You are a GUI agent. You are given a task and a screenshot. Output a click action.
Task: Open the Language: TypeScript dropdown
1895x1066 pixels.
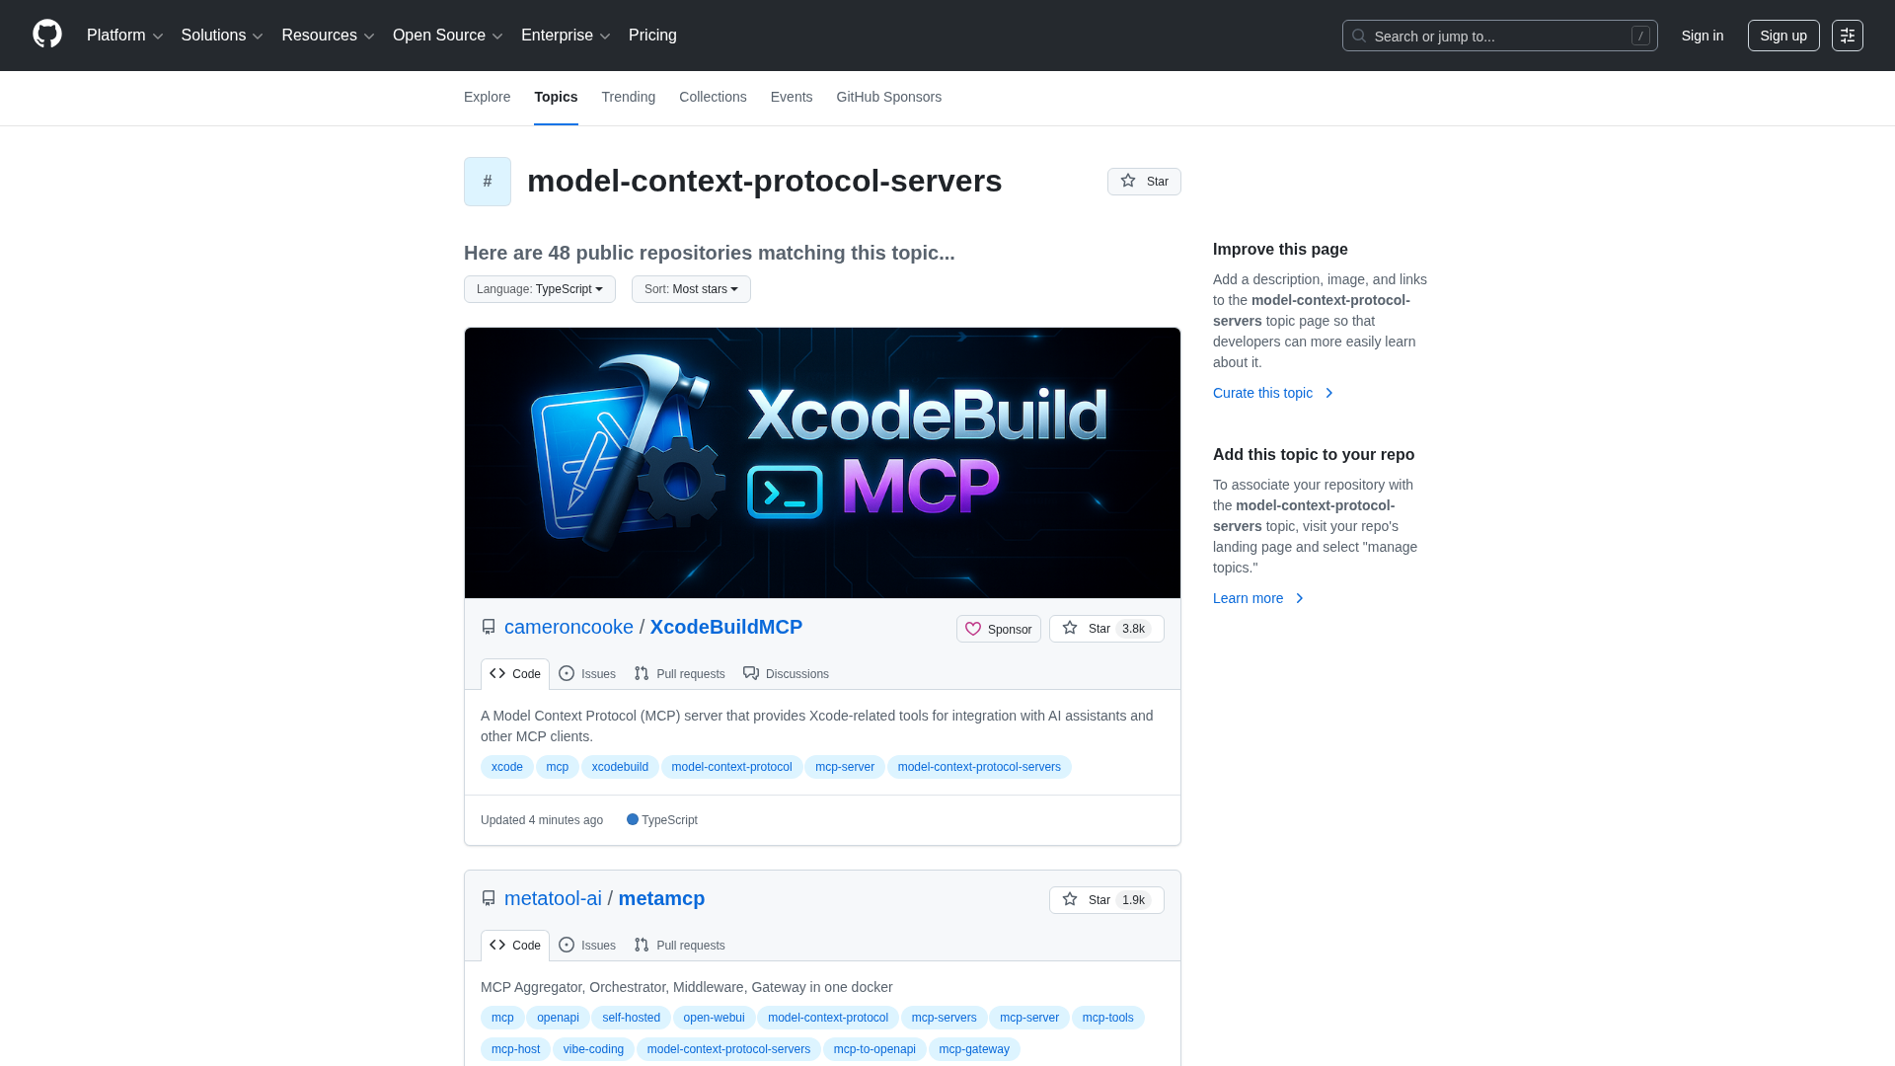tap(539, 289)
